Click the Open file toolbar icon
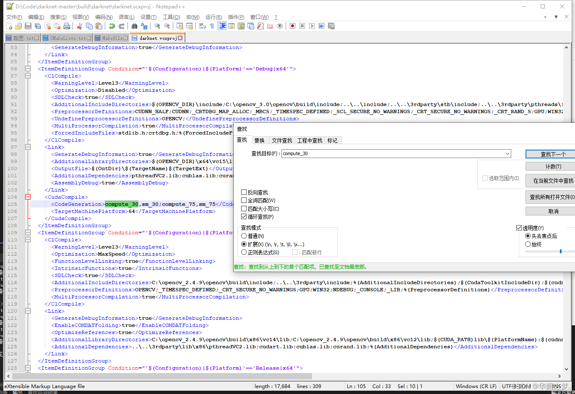The height and width of the screenshot is (394, 575). pyautogui.click(x=18, y=26)
